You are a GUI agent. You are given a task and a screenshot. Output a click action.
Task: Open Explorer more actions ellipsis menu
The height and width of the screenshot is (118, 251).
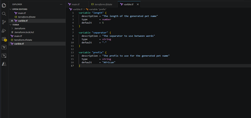tap(61, 4)
